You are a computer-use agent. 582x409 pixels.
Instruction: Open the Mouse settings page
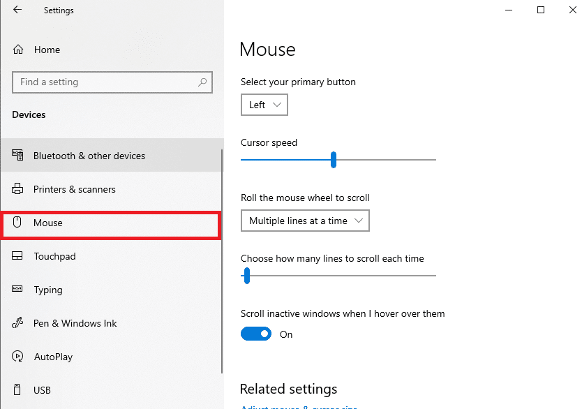click(x=48, y=223)
